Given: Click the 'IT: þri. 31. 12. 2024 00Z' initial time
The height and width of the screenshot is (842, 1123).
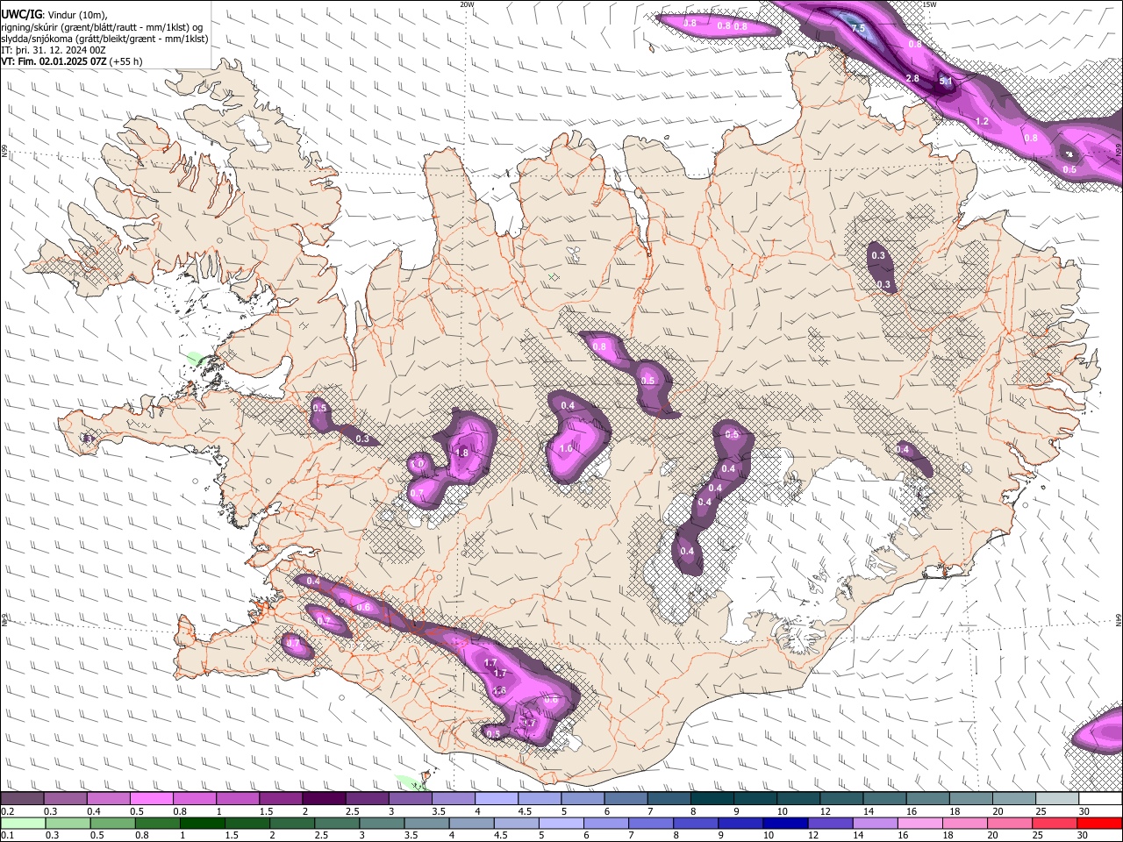Looking at the screenshot, I should pyautogui.click(x=54, y=50).
